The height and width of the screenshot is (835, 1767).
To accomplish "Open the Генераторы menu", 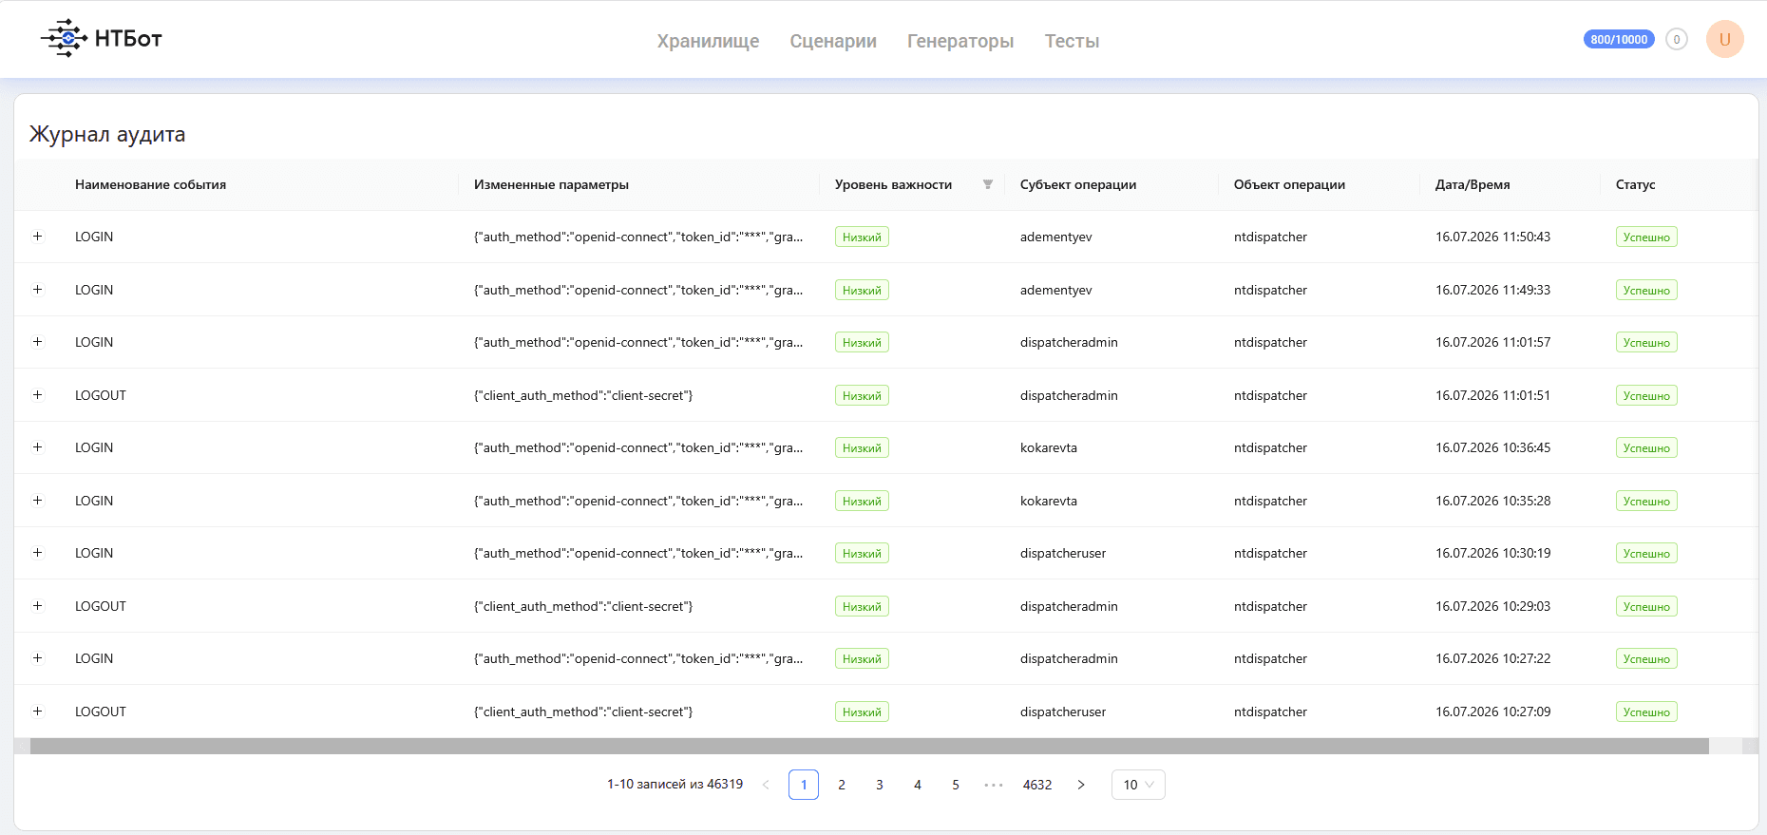I will click(960, 41).
